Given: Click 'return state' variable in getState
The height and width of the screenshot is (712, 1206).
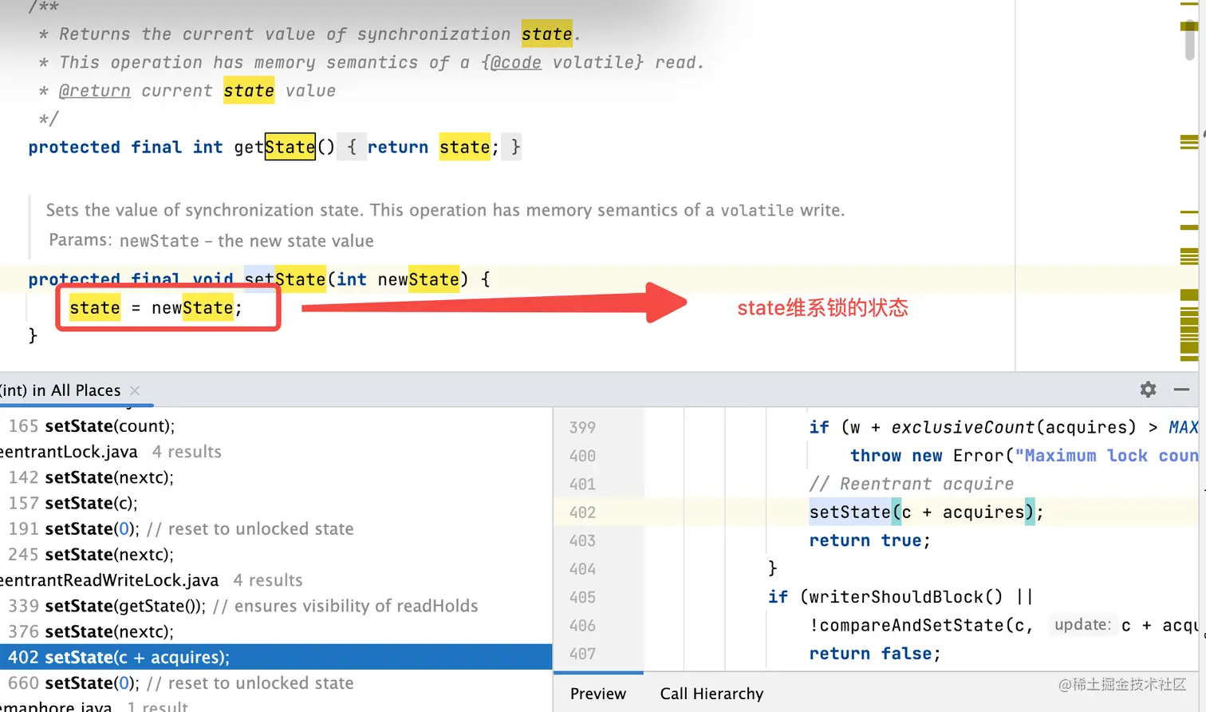Looking at the screenshot, I should pos(464,147).
